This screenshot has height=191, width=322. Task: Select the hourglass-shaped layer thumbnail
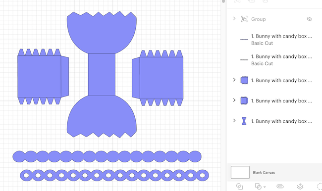(244, 121)
